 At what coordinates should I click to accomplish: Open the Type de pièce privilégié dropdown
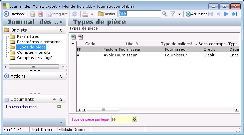134,119
